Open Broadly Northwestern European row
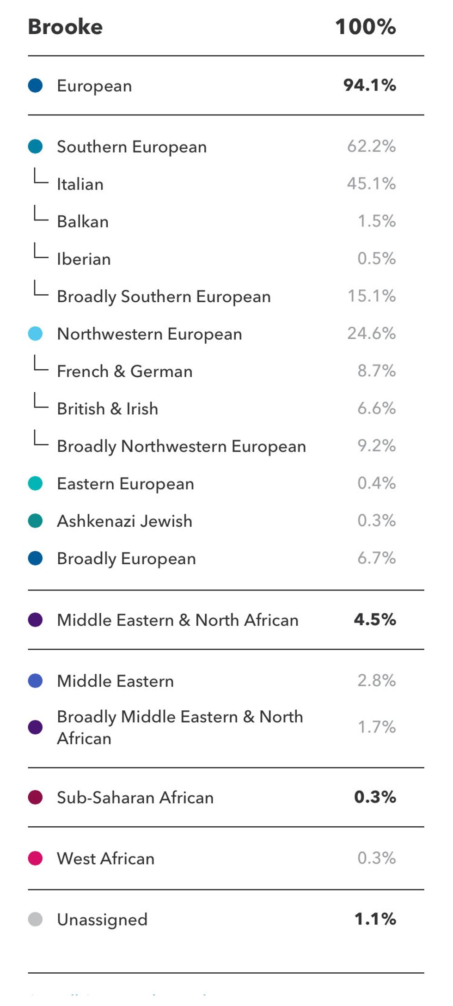 point(226,446)
